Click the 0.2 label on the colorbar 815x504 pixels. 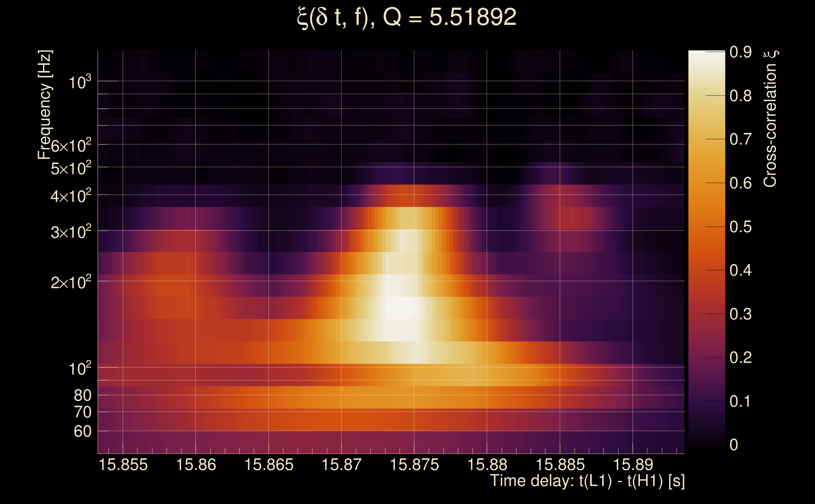point(740,358)
